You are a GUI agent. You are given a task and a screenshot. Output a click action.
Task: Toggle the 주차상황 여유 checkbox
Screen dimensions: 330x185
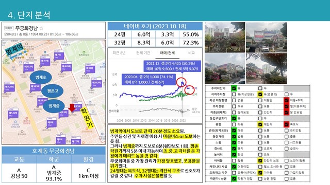(234, 106)
